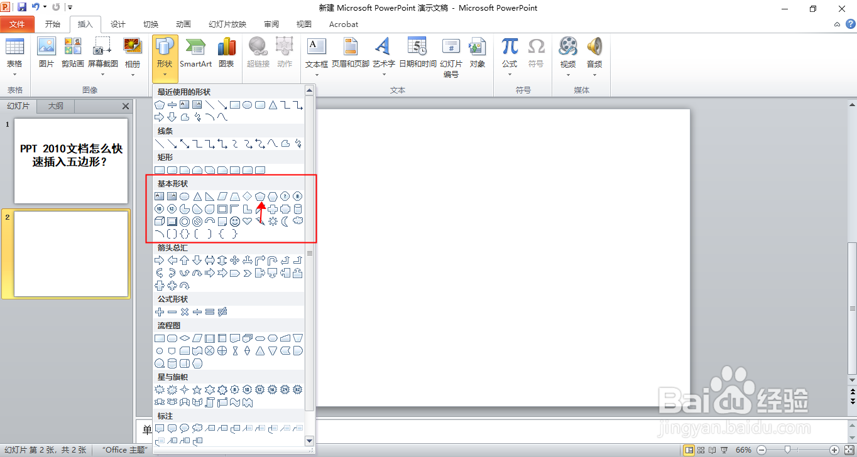857x457 pixels.
Task: Open PowerPoint Help question mark
Action: click(850, 24)
